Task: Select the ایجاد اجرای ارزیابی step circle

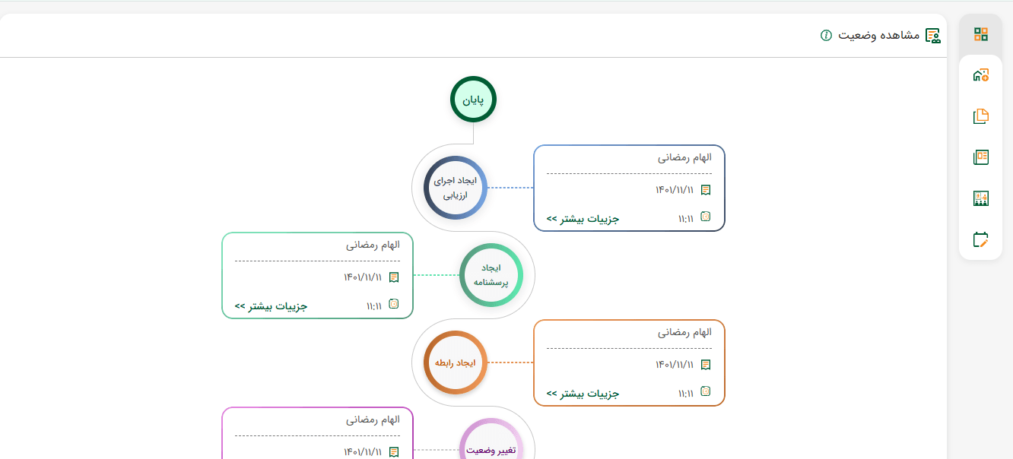Action: click(x=455, y=187)
